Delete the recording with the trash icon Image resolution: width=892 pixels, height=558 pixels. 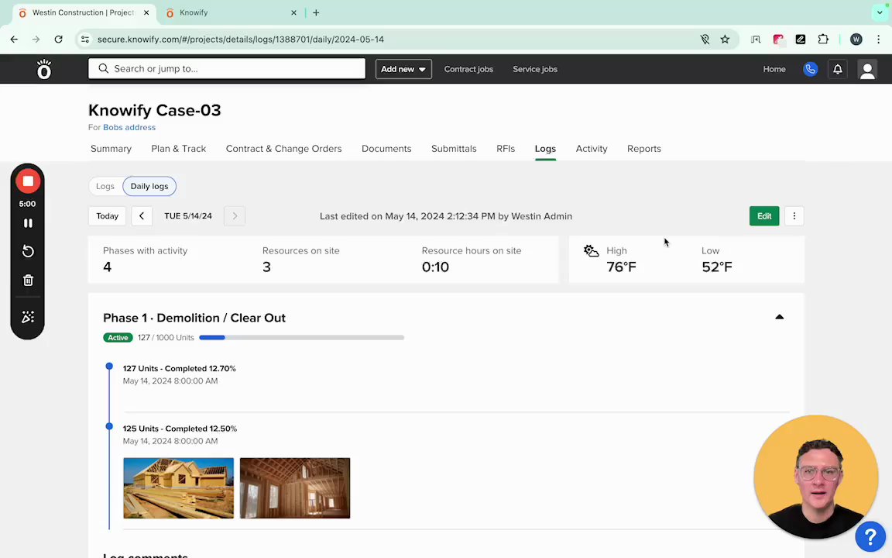tap(28, 281)
